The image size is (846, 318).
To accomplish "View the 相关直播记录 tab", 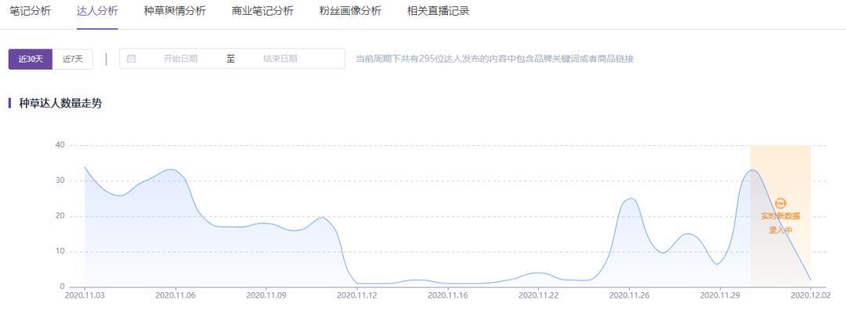I will (438, 11).
